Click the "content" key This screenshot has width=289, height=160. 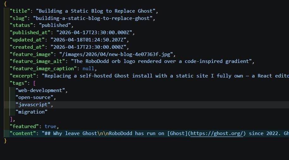[23, 133]
